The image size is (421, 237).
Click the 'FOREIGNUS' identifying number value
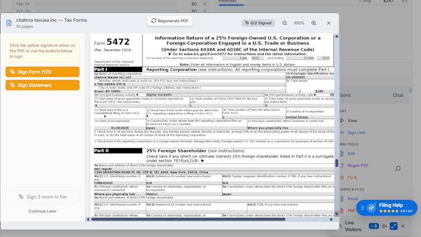[x=103, y=183]
